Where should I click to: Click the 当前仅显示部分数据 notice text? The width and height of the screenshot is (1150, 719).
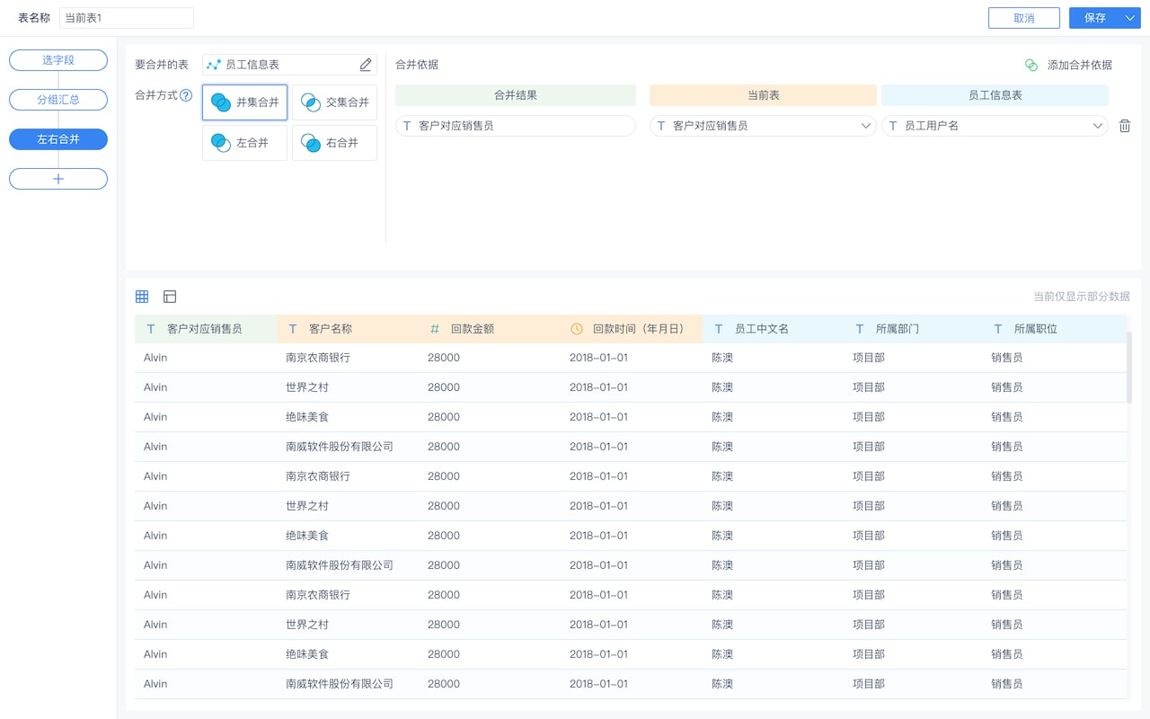coord(1082,297)
